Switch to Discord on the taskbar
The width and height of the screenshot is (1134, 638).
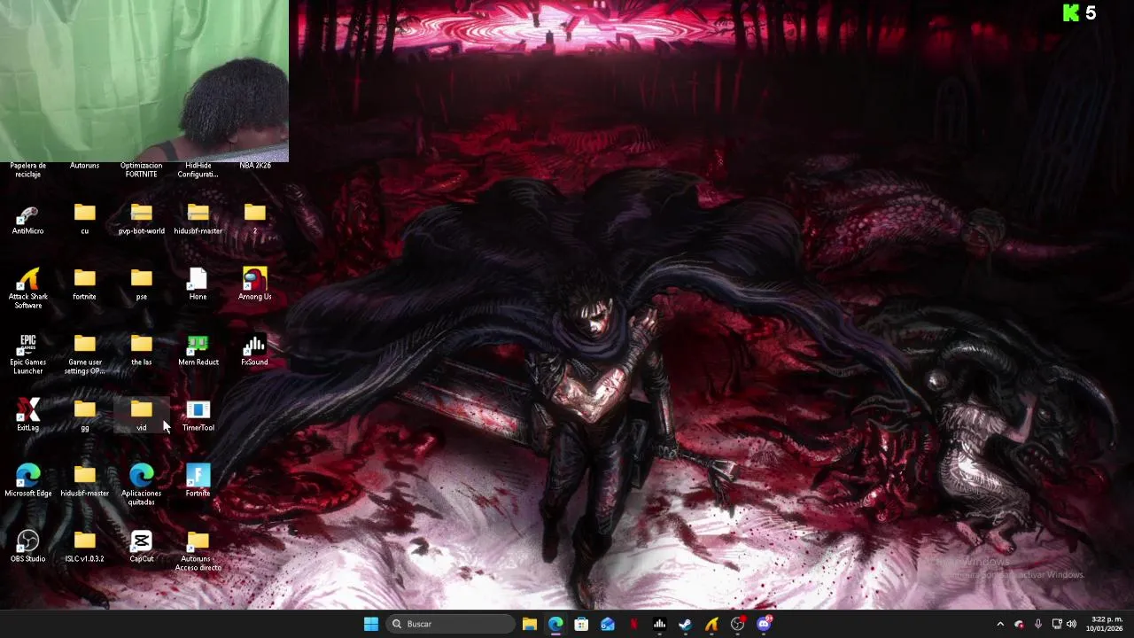tap(764, 624)
